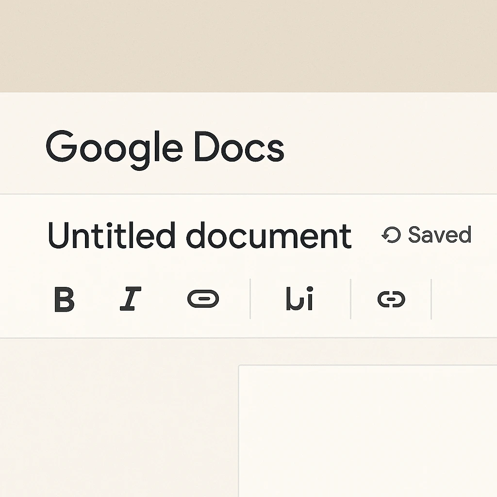Viewport: 497px width, 497px height.
Task: Click the chain link icon in toolbar
Action: pos(391,299)
